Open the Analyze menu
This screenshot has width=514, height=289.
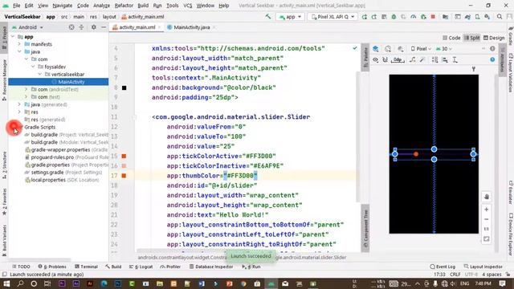point(101,6)
